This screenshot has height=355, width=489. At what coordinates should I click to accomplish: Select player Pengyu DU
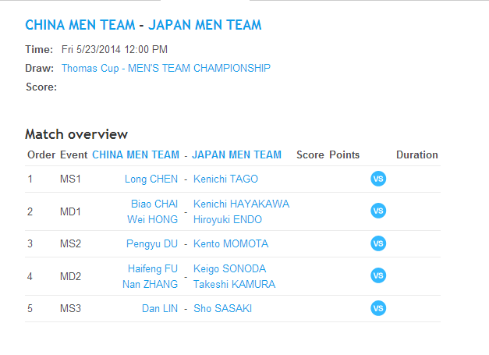coord(152,244)
